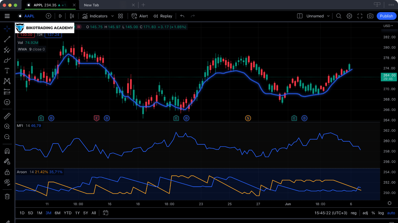Select the 3M time range
The image size is (398, 223).
click(48, 213)
